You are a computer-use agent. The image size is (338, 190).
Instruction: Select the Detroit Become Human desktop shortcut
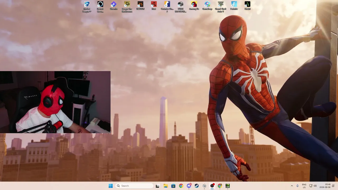[x=100, y=7]
